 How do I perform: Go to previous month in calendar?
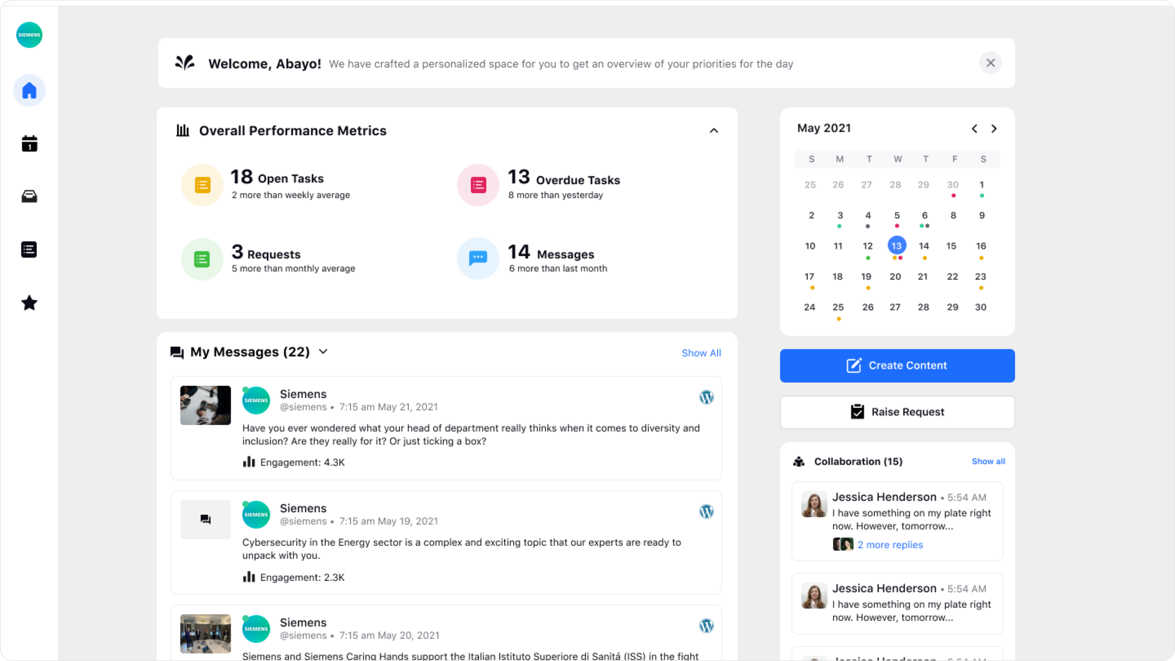975,129
